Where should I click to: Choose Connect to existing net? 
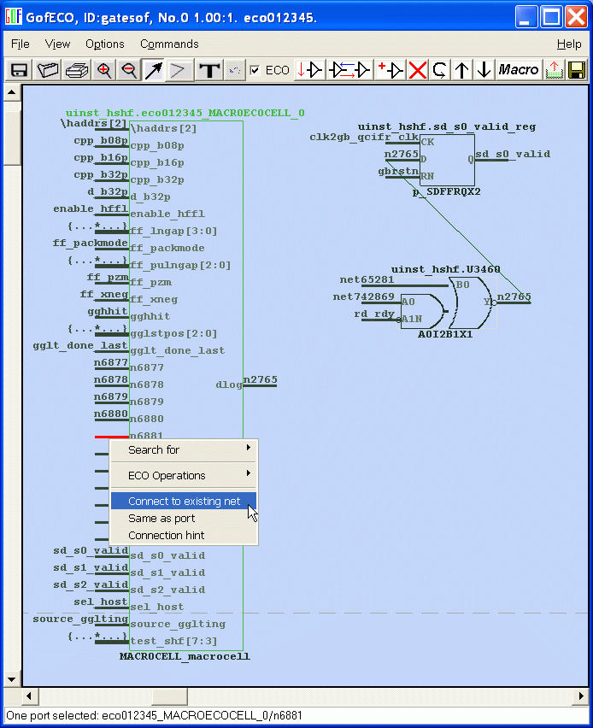pyautogui.click(x=184, y=501)
